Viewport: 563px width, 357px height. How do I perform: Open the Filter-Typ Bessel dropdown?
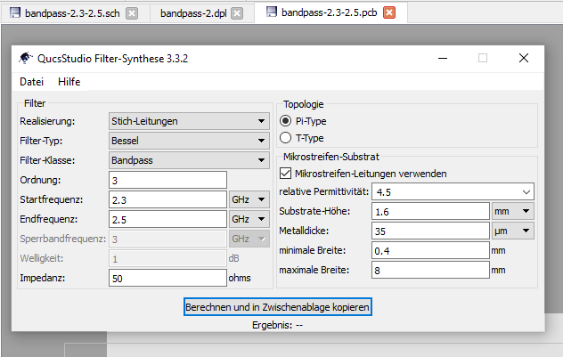pos(189,141)
